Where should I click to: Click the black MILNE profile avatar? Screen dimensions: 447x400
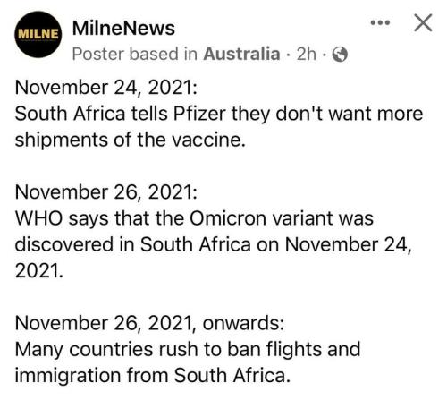[38, 34]
